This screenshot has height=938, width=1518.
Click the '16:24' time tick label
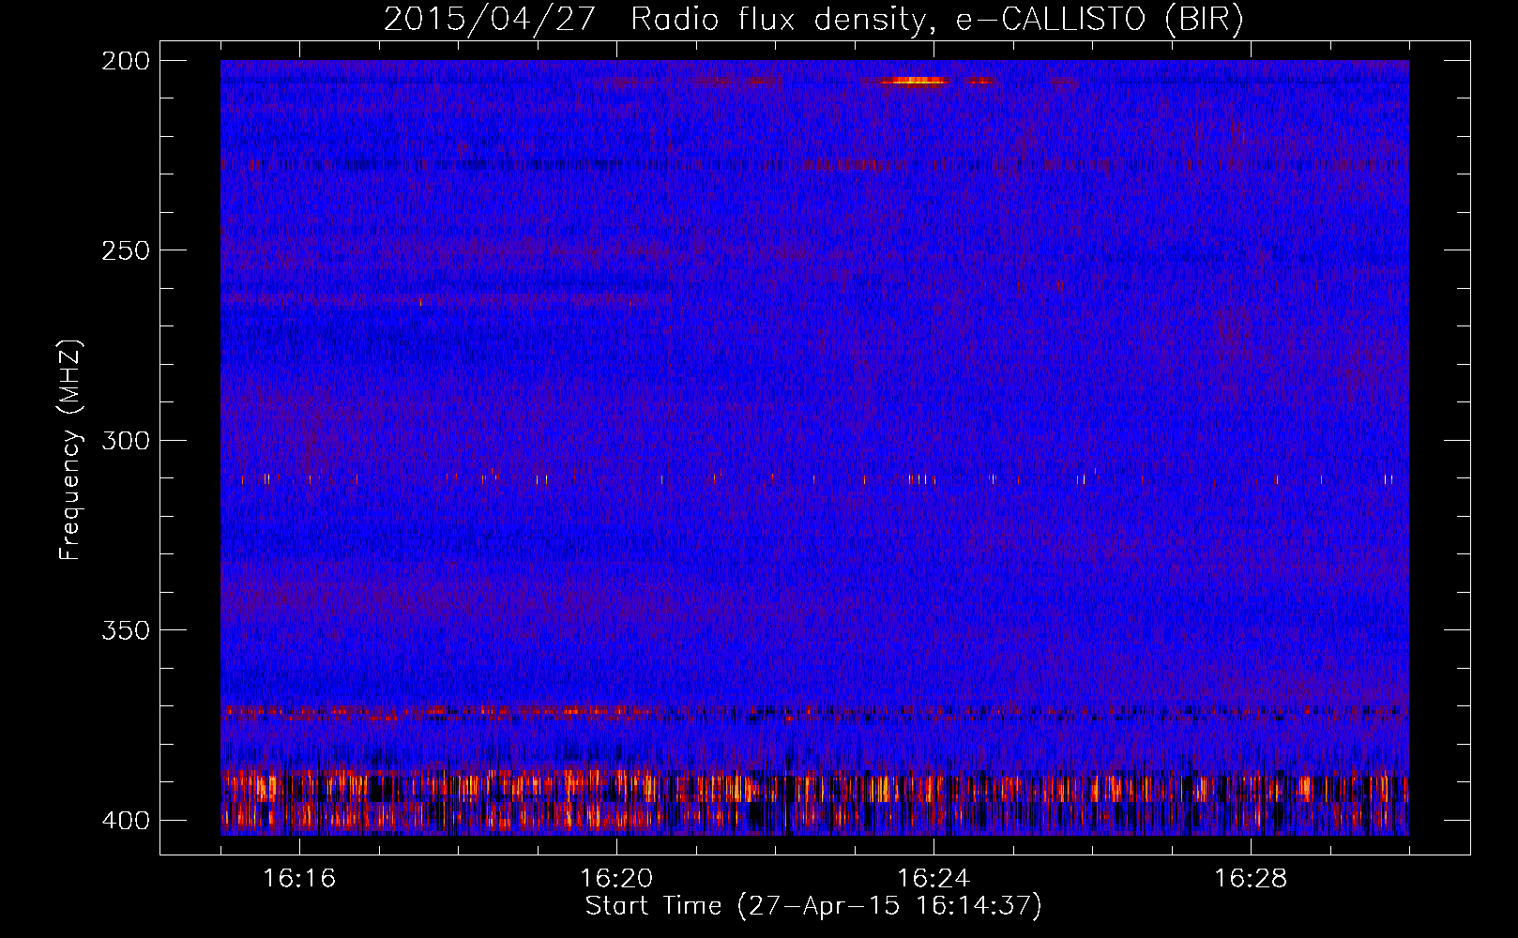tap(934, 879)
